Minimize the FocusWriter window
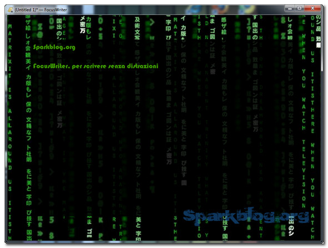The image size is (328, 248). tap(290, 8)
